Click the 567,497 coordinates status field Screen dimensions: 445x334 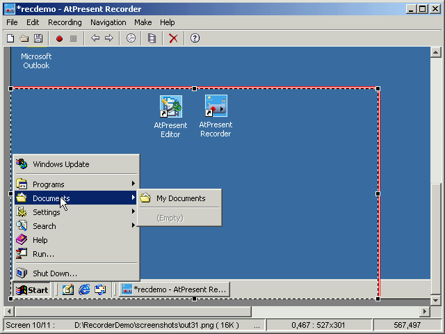pos(407,325)
